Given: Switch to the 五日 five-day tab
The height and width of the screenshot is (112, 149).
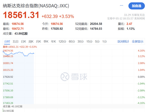Looking at the screenshot, I should coord(15,42).
